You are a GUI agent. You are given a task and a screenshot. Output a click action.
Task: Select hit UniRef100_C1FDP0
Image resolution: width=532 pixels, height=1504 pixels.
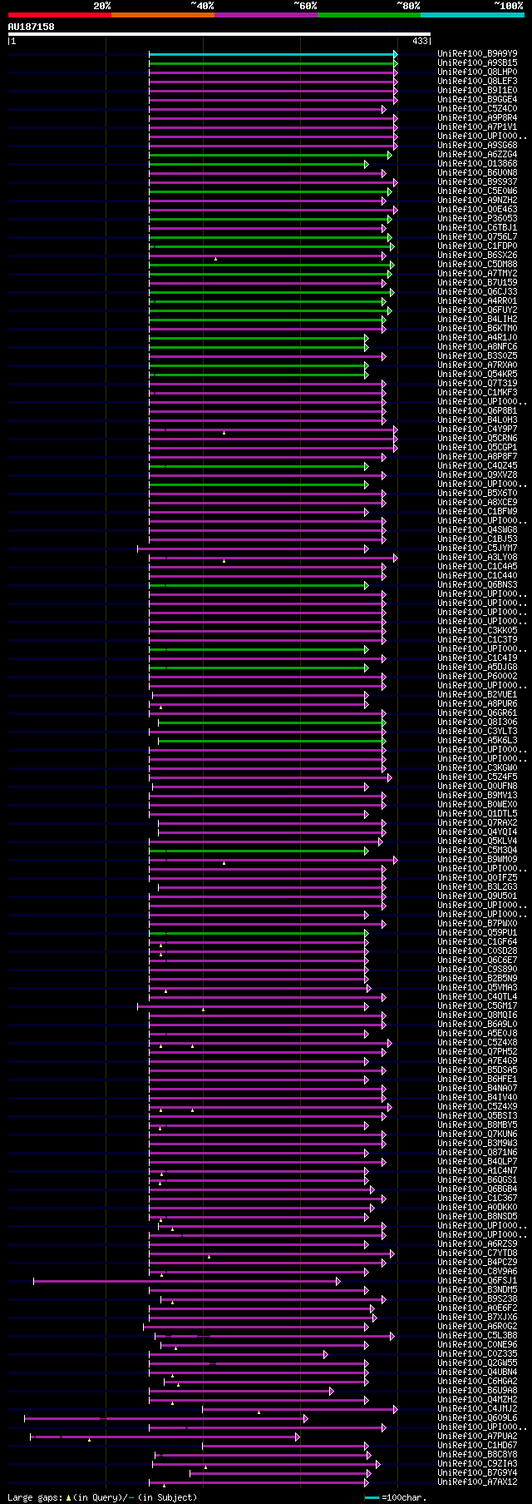(477, 246)
